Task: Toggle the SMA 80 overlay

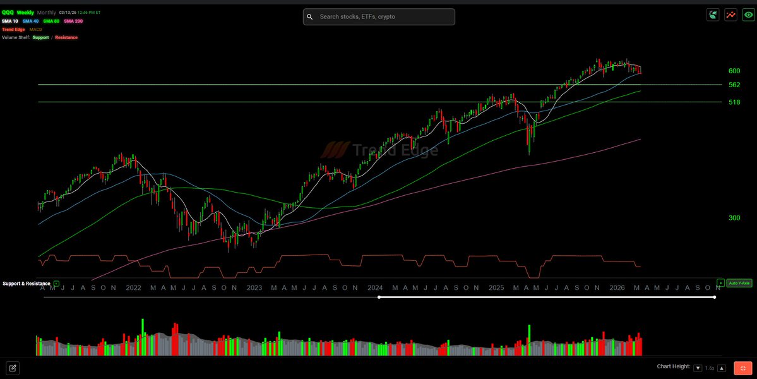Action: 51,21
